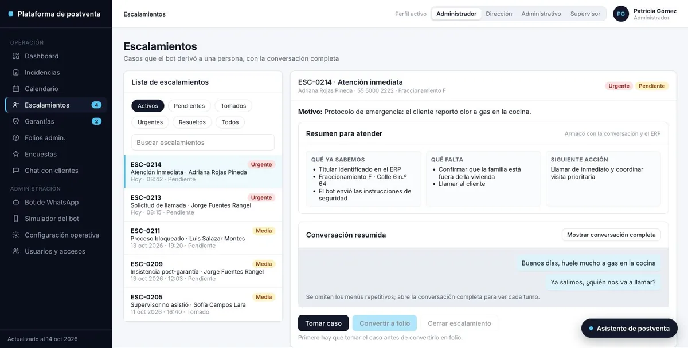
Task: Click the Folios admin. icon
Action: [16, 138]
